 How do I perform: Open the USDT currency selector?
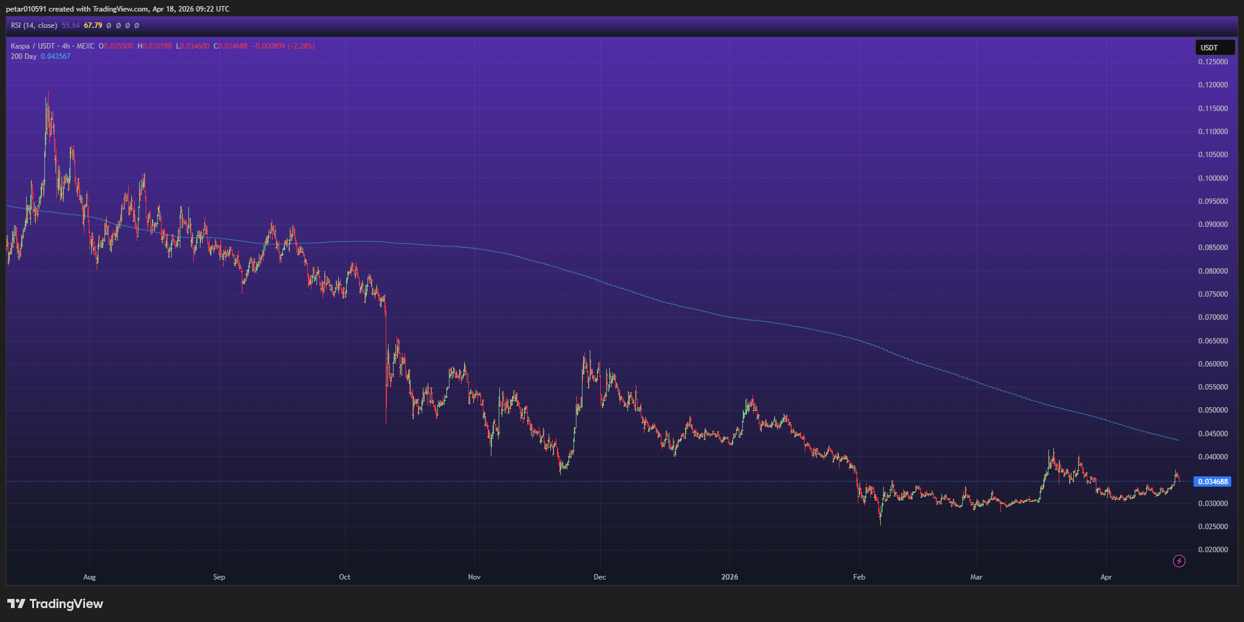(x=1214, y=47)
